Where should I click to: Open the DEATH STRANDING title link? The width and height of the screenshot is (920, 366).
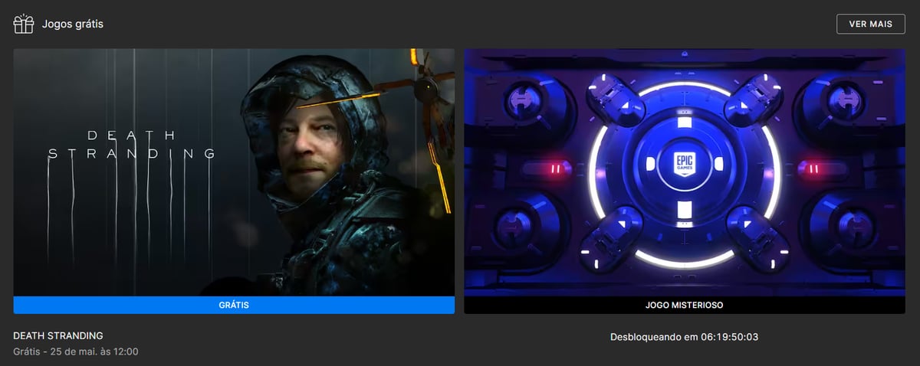coord(58,336)
